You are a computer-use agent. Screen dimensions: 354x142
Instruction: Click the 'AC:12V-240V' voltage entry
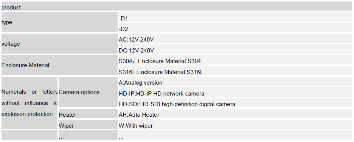tap(235, 38)
